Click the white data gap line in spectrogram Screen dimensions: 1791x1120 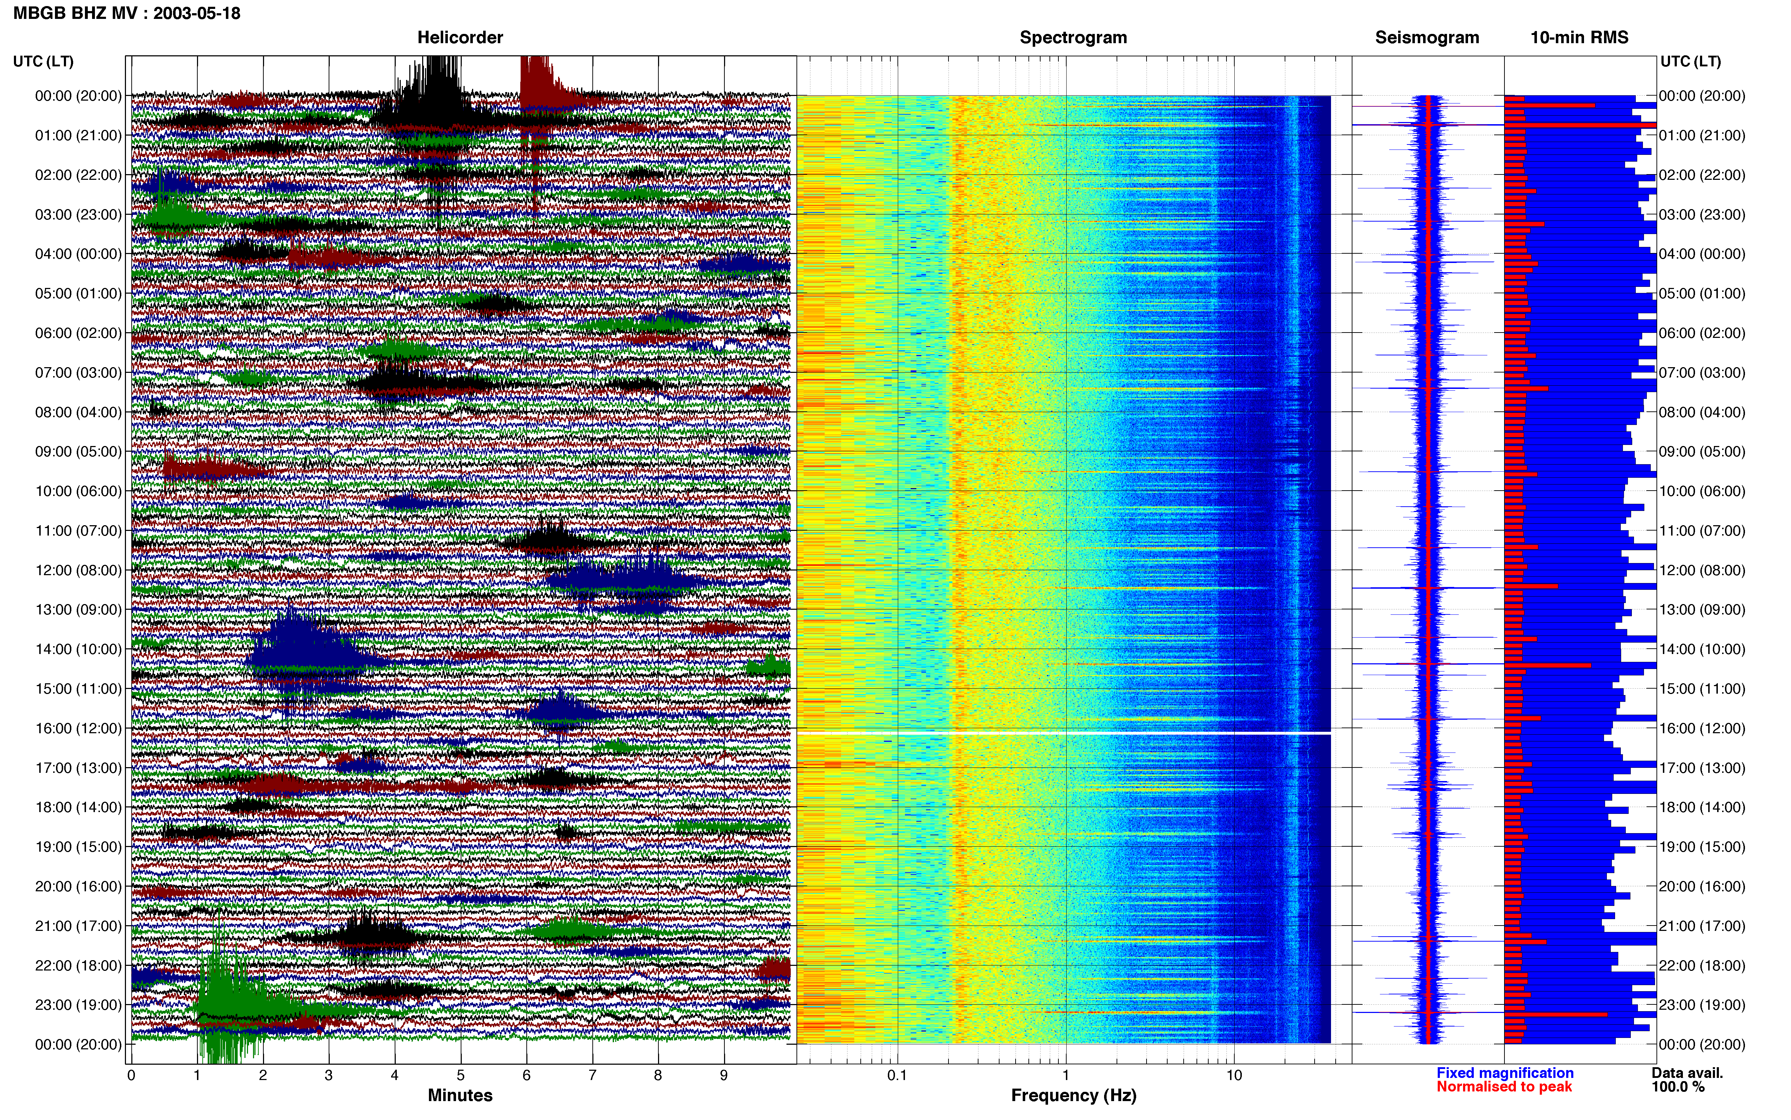tap(1064, 733)
